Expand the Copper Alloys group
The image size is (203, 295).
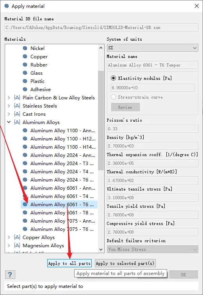9,237
